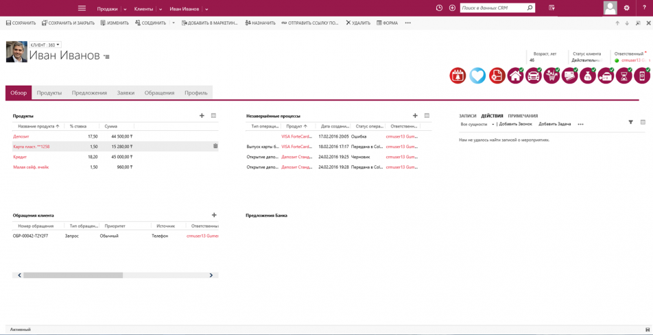Screen dimensions: 653x335
Task: Click Сохранить и закрыть button
Action: [x=68, y=23]
